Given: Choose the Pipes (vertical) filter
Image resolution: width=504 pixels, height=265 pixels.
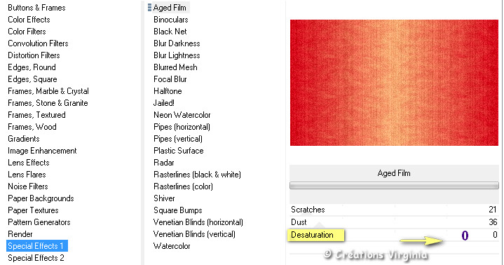Looking at the screenshot, I should click(178, 139).
